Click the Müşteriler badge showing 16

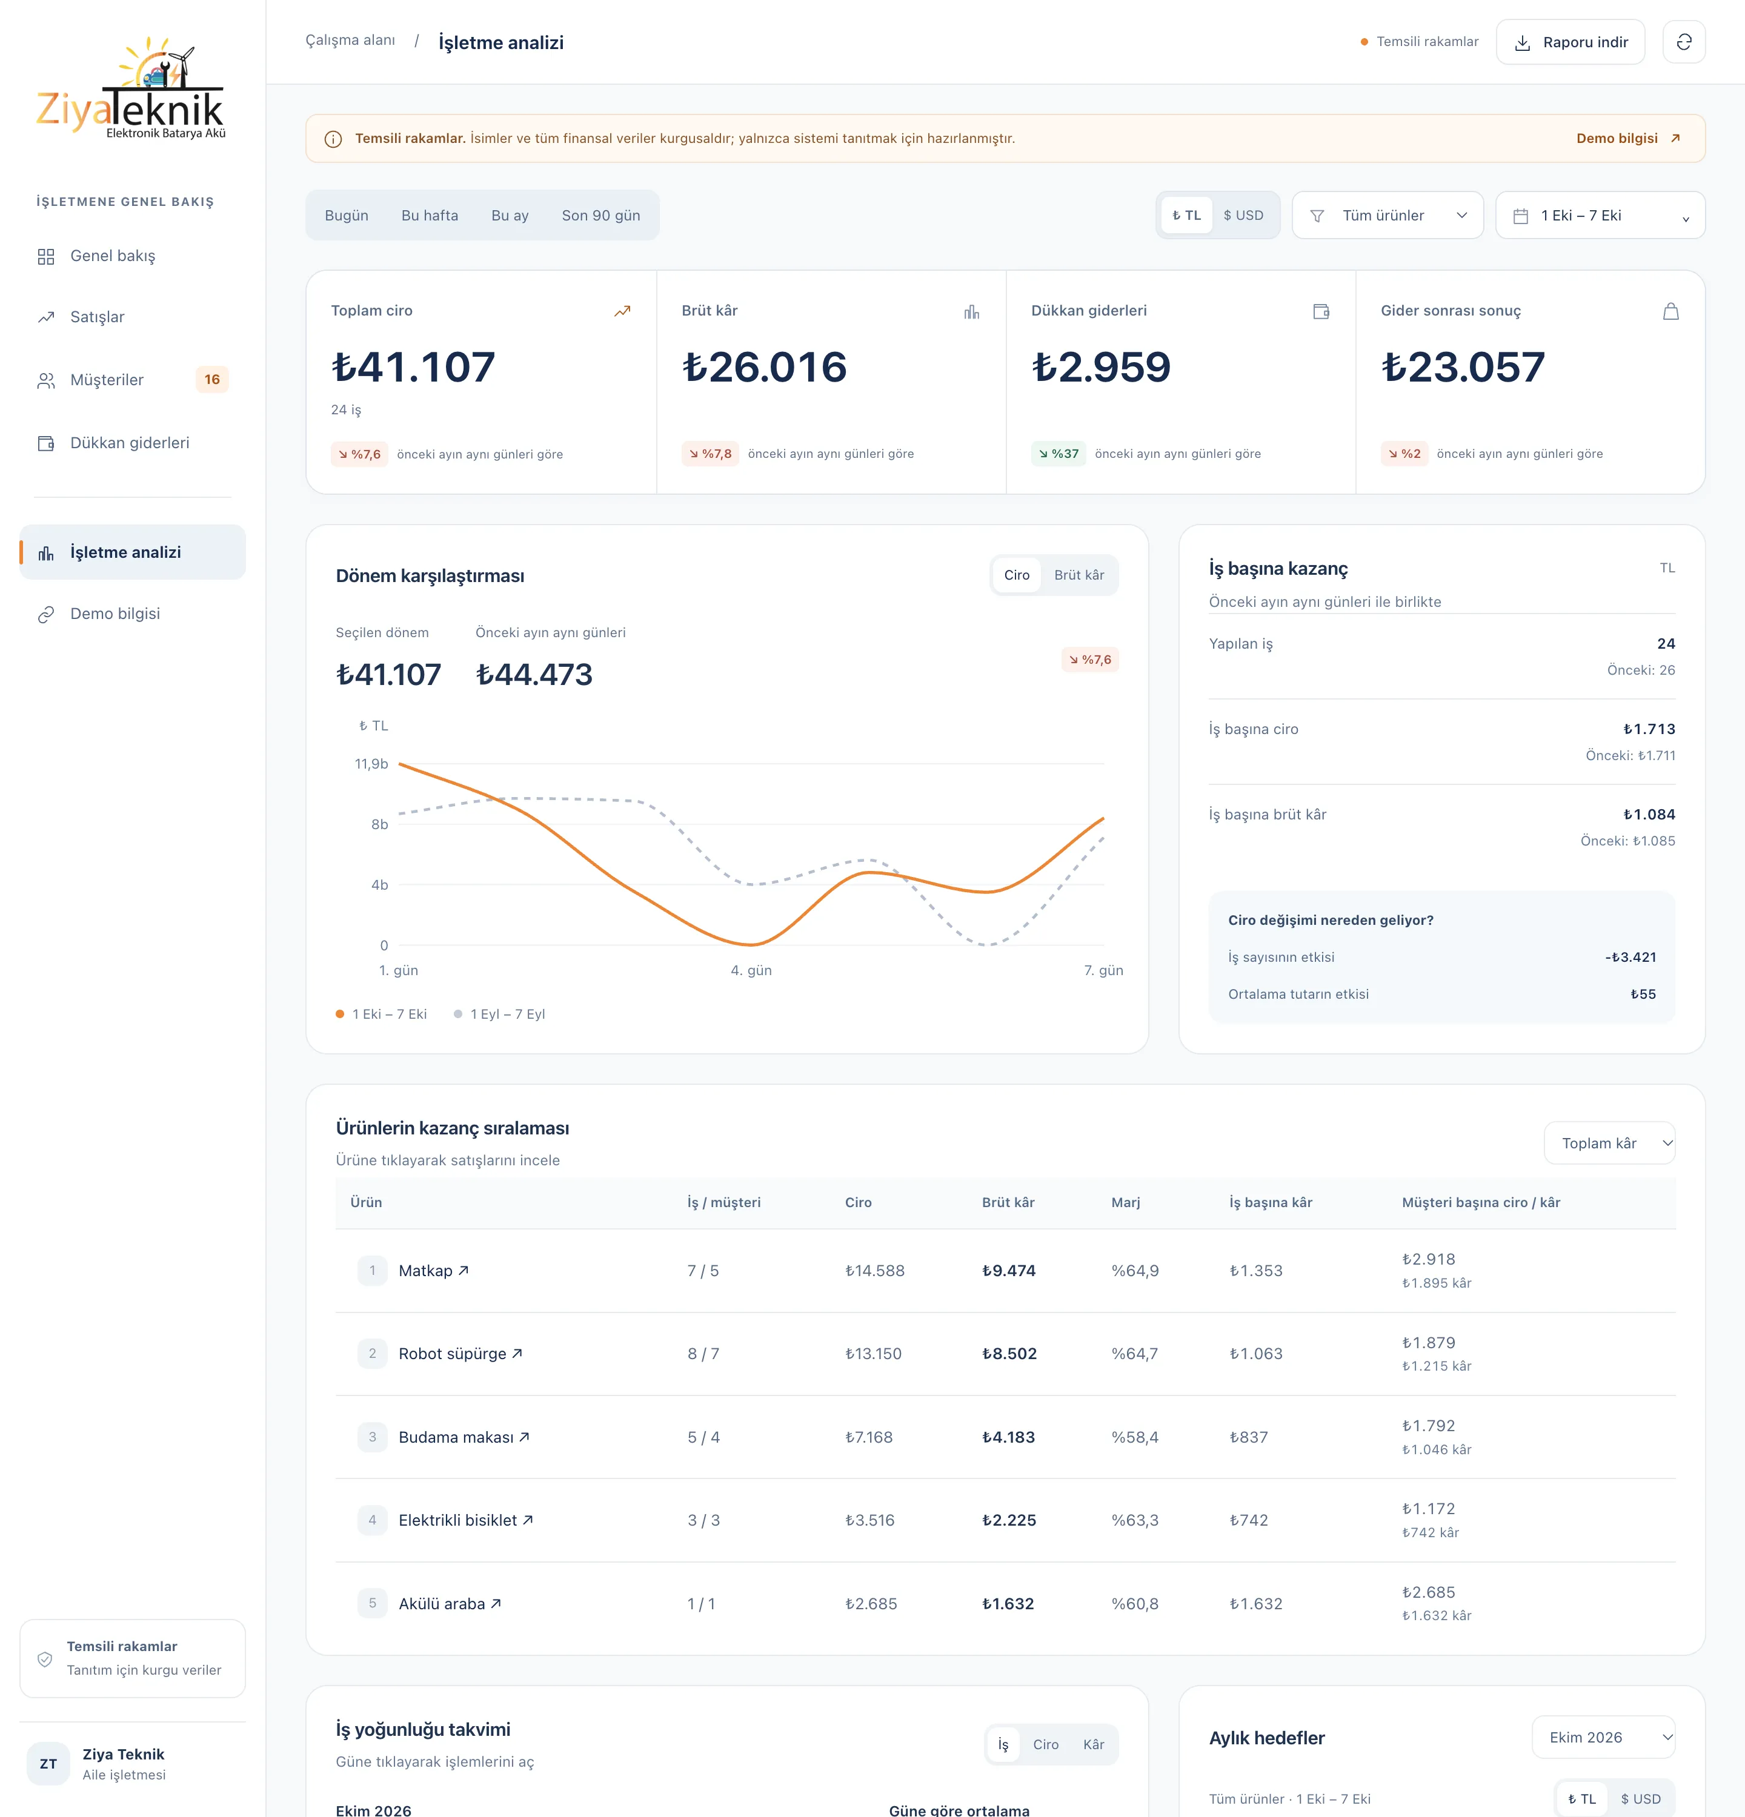212,379
